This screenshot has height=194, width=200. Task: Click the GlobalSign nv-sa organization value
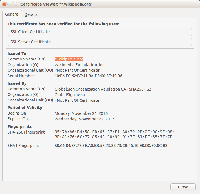pos(70,95)
